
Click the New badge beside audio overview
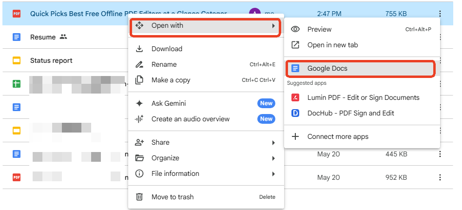(267, 119)
